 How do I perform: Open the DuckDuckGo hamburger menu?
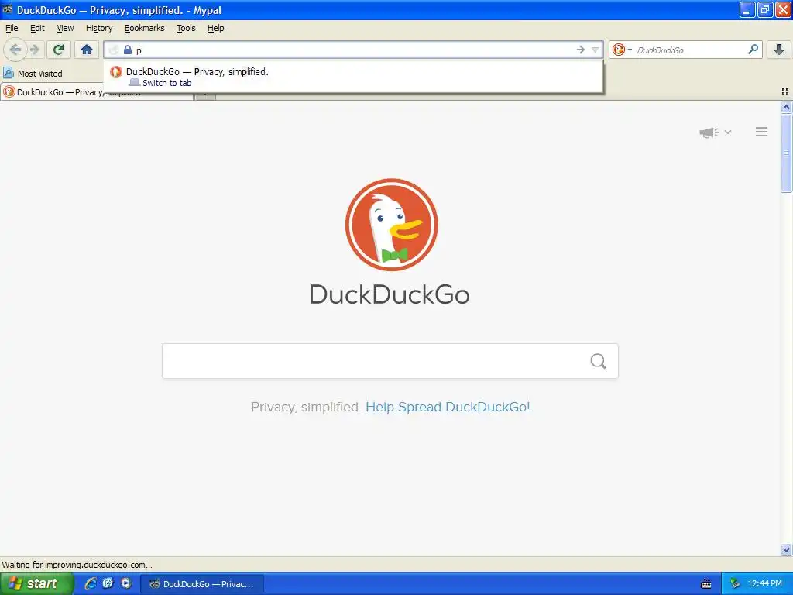[x=762, y=132]
